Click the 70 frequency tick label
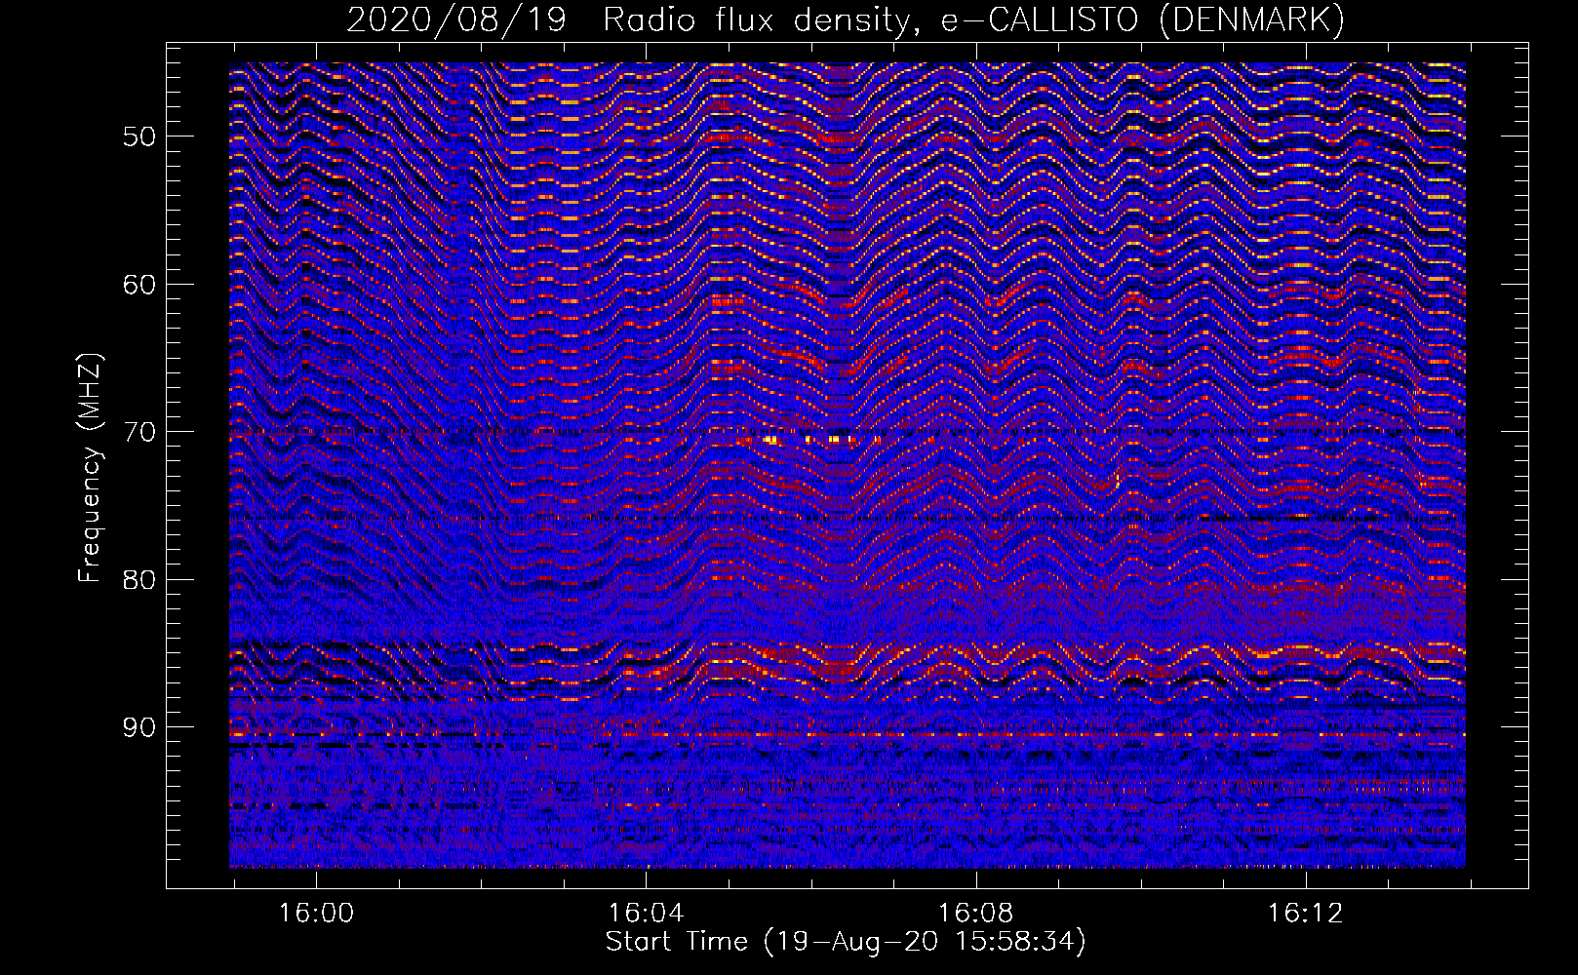Image resolution: width=1578 pixels, height=975 pixels. point(138,432)
